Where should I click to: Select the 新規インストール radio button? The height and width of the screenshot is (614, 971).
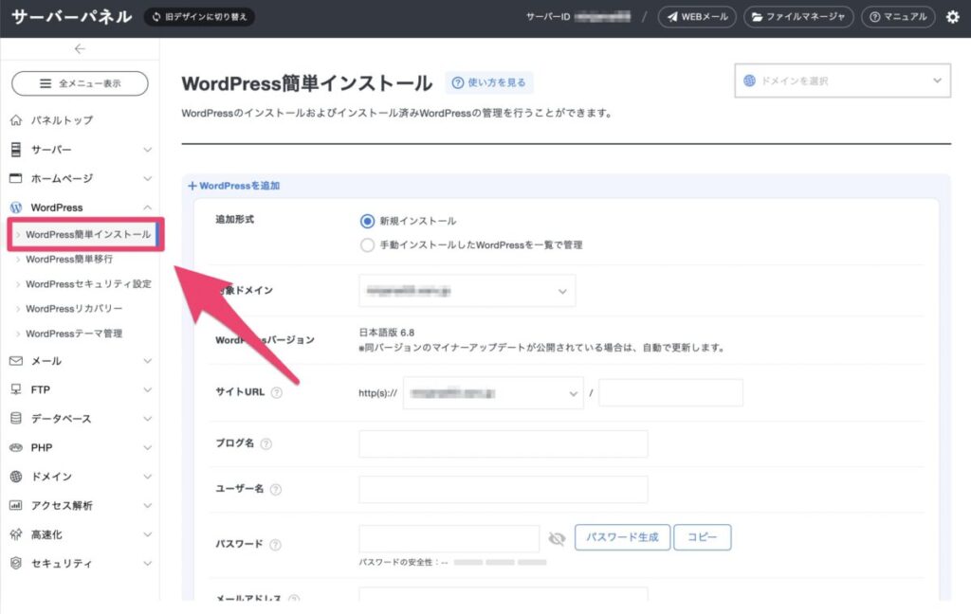pyautogui.click(x=368, y=221)
